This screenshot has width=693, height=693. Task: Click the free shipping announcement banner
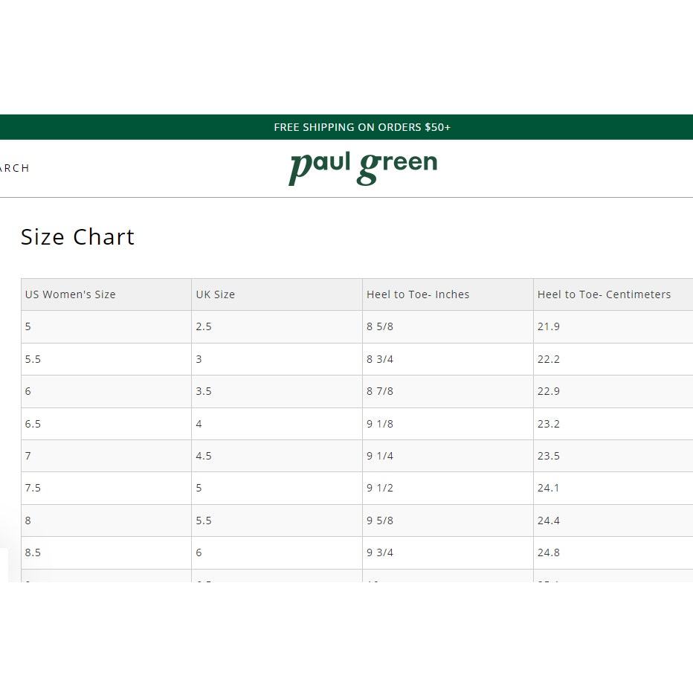[x=346, y=127]
